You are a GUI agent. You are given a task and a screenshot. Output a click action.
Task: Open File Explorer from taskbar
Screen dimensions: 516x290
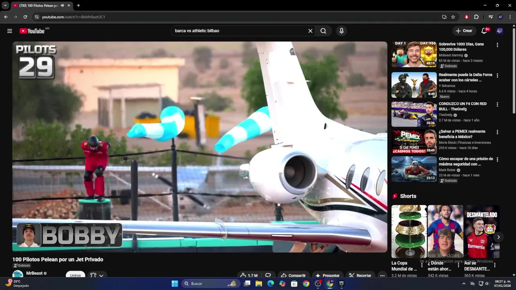pos(259,284)
